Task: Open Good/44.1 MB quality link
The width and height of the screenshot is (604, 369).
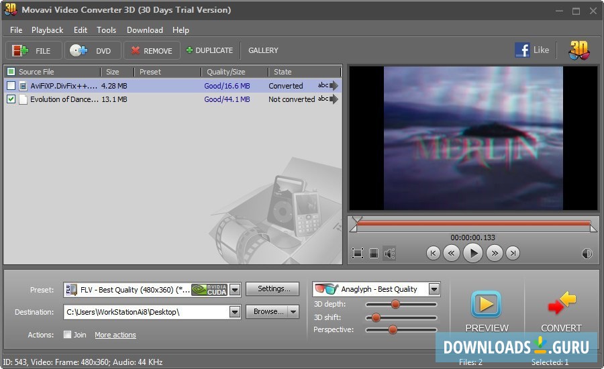Action: click(x=227, y=99)
